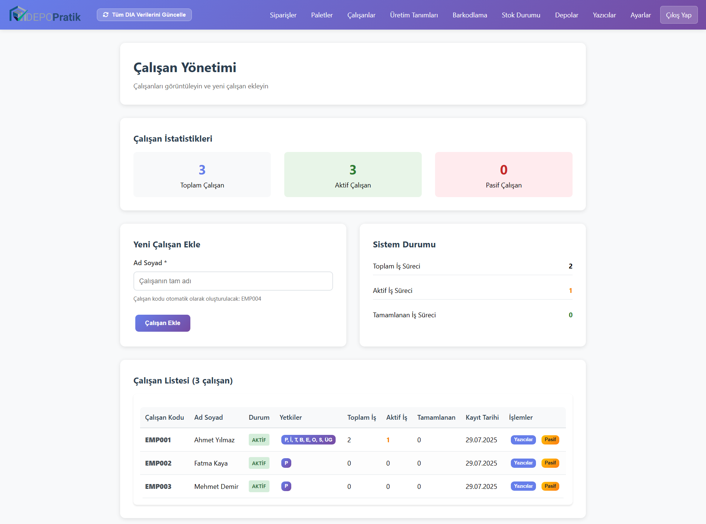Click Mehmet Demir's P permission badge
The height and width of the screenshot is (524, 706).
286,486
